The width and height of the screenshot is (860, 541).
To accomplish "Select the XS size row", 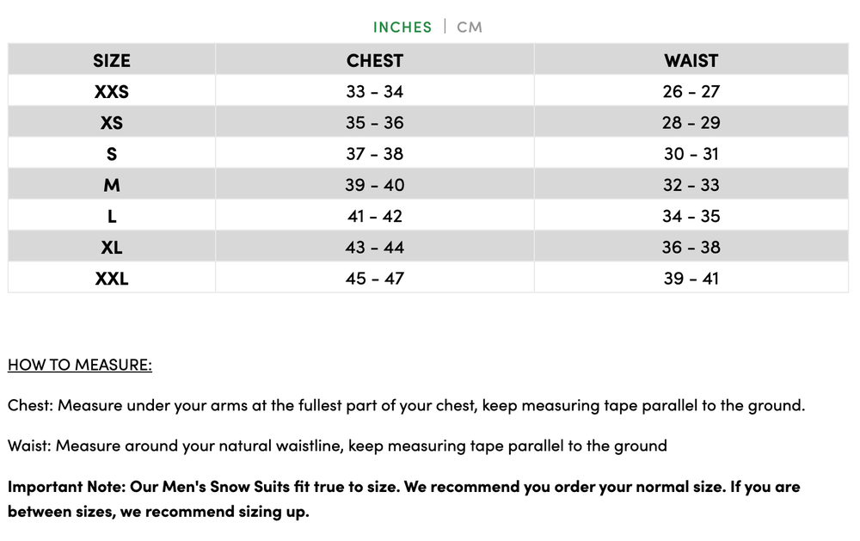I will 111,122.
